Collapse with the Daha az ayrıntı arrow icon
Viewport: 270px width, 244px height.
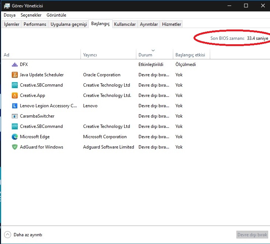(x=8, y=234)
